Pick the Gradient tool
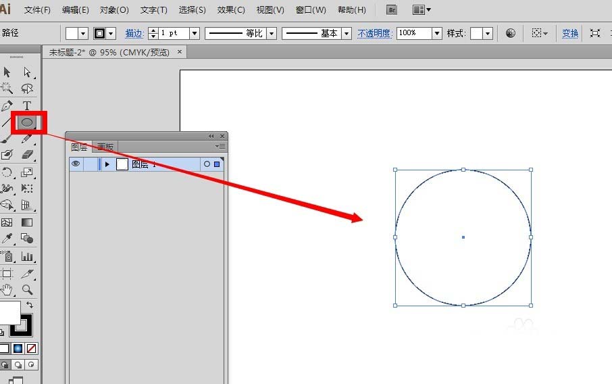612x384 pixels. click(27, 222)
